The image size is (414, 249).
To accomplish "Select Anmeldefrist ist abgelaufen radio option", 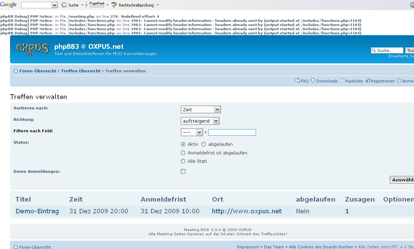I will click(x=183, y=153).
